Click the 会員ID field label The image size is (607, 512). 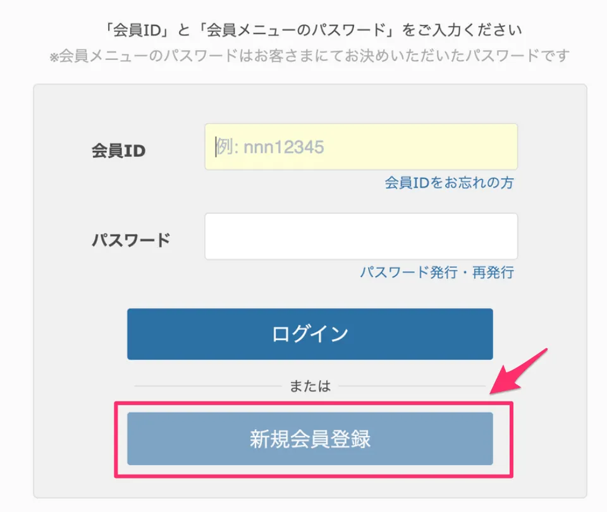click(118, 151)
